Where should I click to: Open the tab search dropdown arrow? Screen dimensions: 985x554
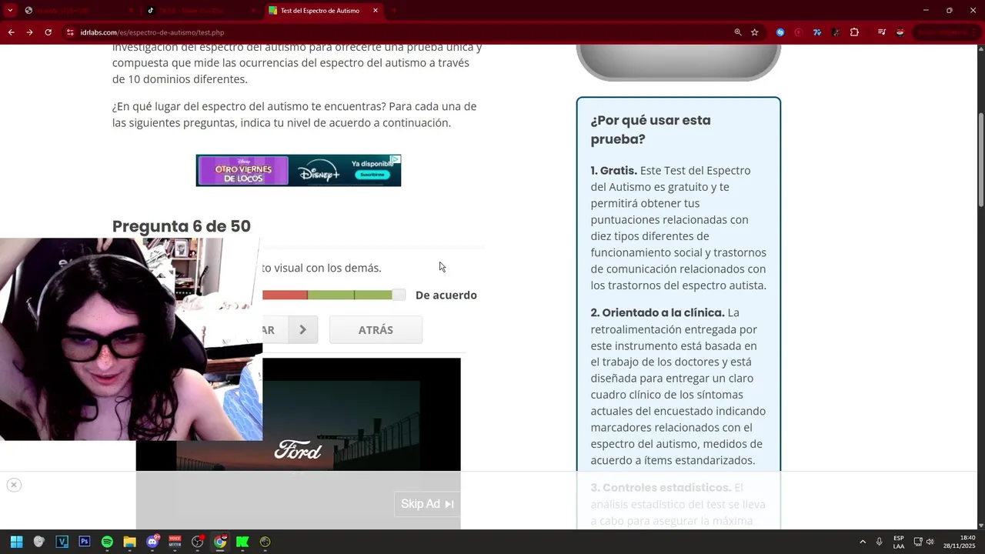(x=10, y=11)
